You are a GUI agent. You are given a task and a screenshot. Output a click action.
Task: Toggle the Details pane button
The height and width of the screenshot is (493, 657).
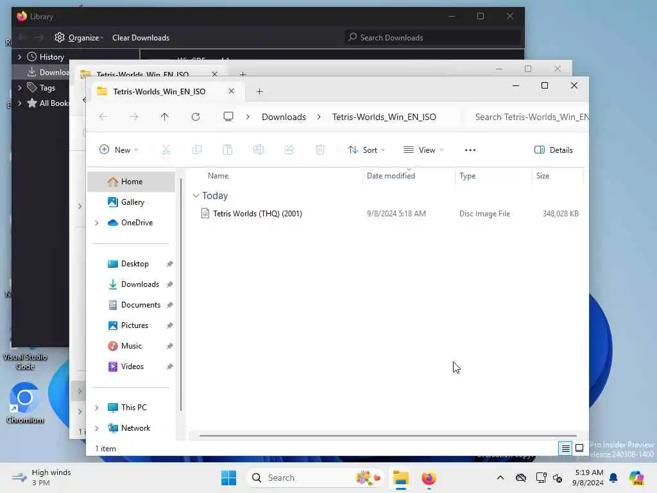554,150
